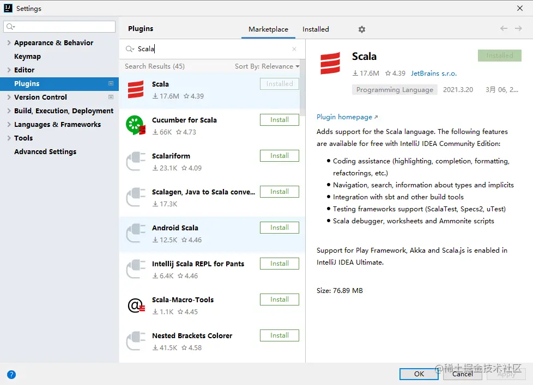The height and width of the screenshot is (385, 533).
Task: Click the Scala-Macro-Tools plugin icon
Action: [136, 305]
